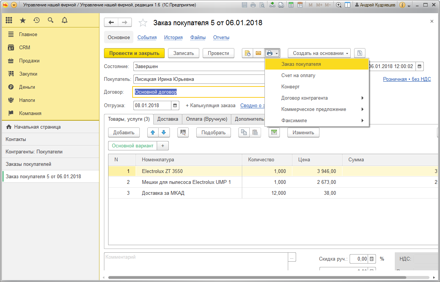The width and height of the screenshot is (440, 282).
Task: Click Провести и закрыть button
Action: pos(134,53)
